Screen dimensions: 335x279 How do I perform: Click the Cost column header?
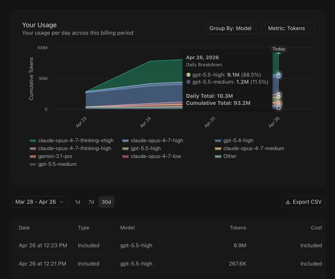point(316,228)
